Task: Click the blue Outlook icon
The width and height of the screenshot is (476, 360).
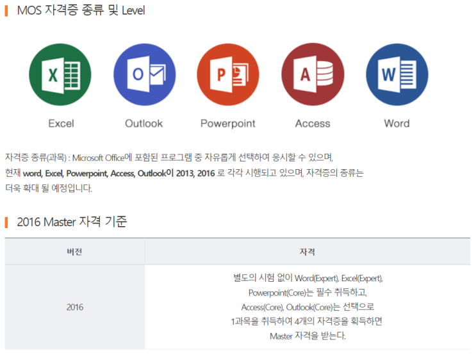Action: pos(144,75)
